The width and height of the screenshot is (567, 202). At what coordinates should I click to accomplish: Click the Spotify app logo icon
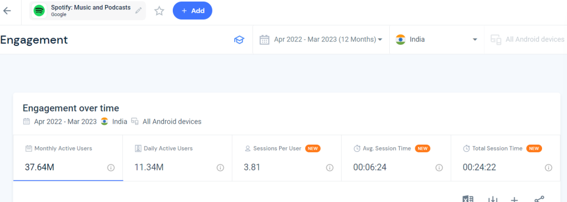click(39, 11)
